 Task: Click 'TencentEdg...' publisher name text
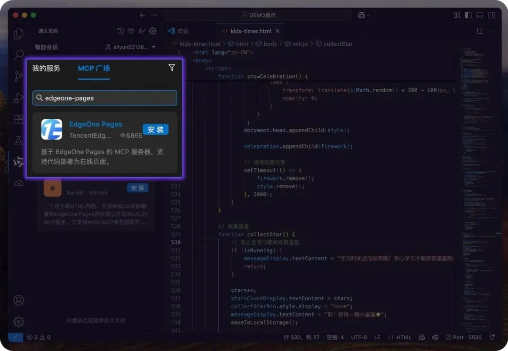[90, 135]
